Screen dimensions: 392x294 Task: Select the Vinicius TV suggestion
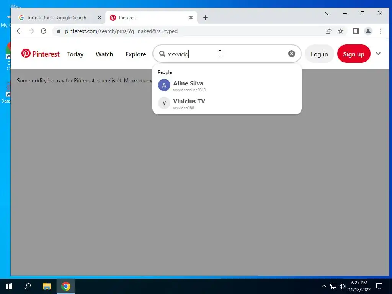pyautogui.click(x=227, y=103)
